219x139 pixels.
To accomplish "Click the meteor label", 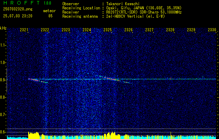I will pyautogui.click(x=49, y=11).
